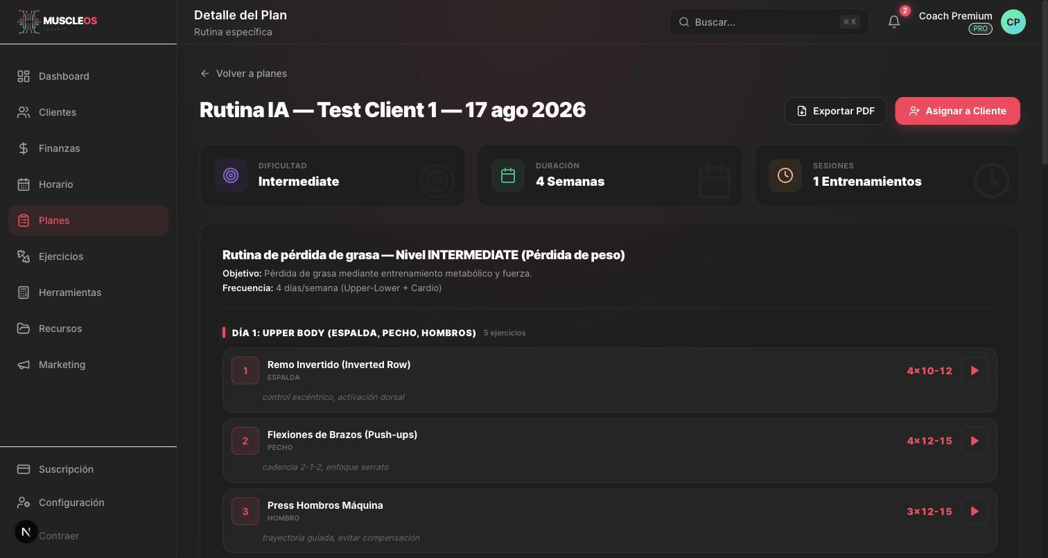
Task: Click the MuscleOS logo
Action: pos(58,21)
